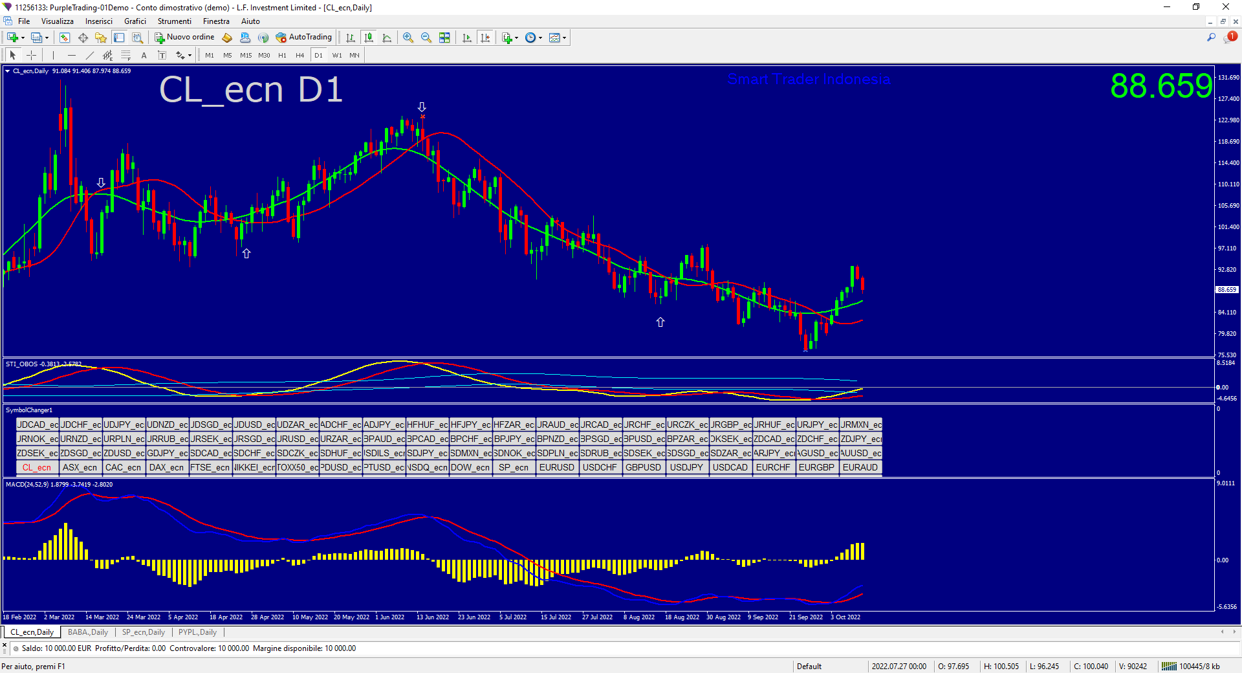
Task: Switch to the SP_ecn,Daily chart tab
Action: [x=144, y=632]
